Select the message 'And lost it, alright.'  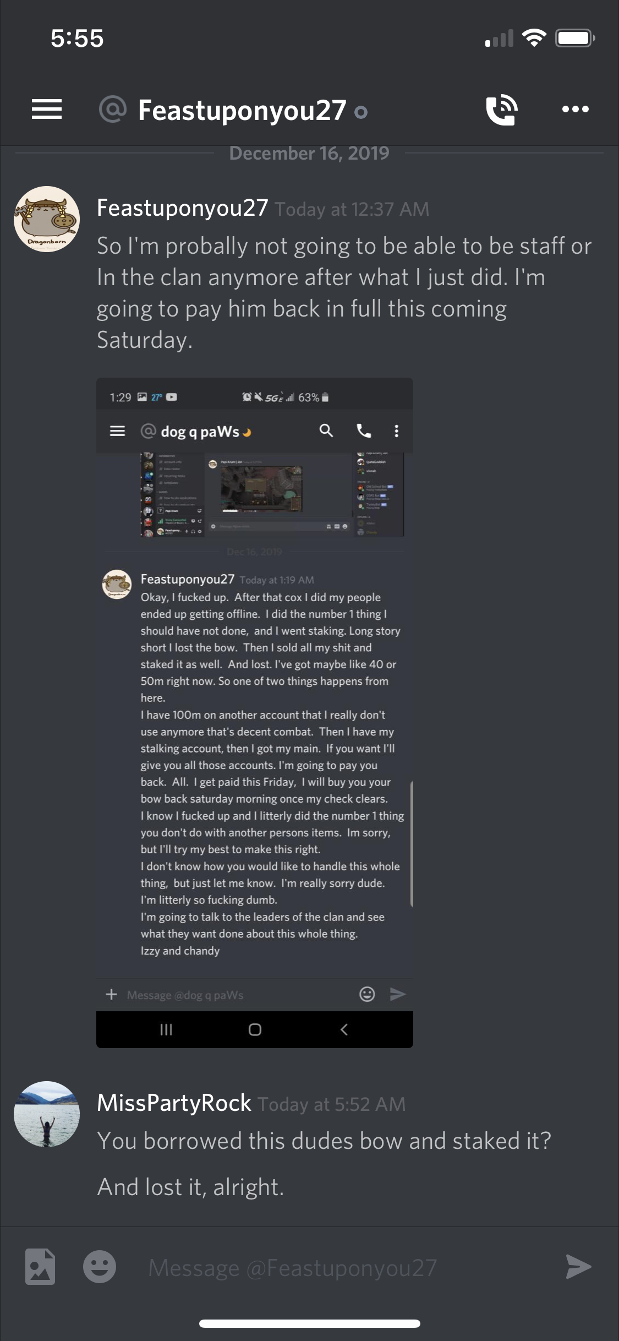190,1187
